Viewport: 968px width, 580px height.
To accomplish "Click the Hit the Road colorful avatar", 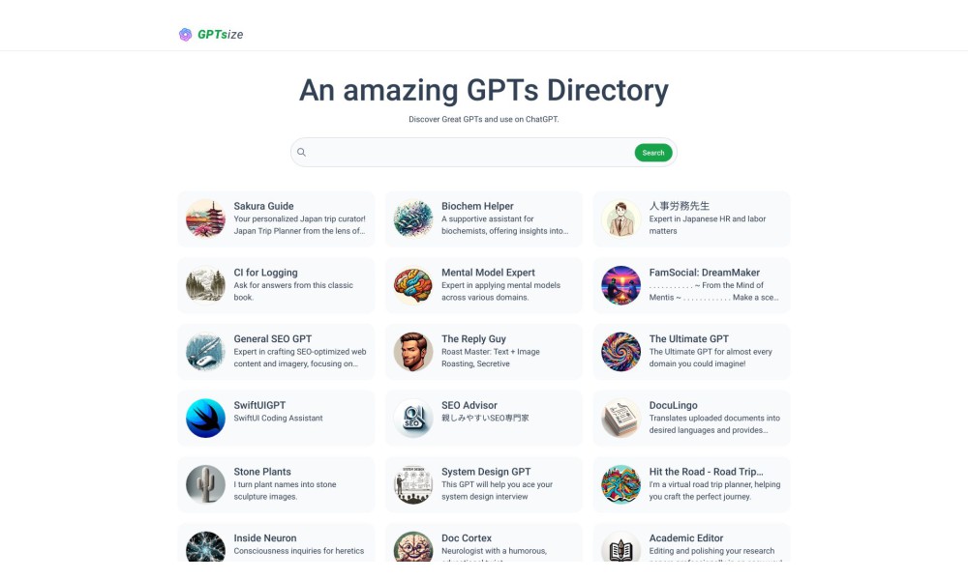I will (x=621, y=484).
